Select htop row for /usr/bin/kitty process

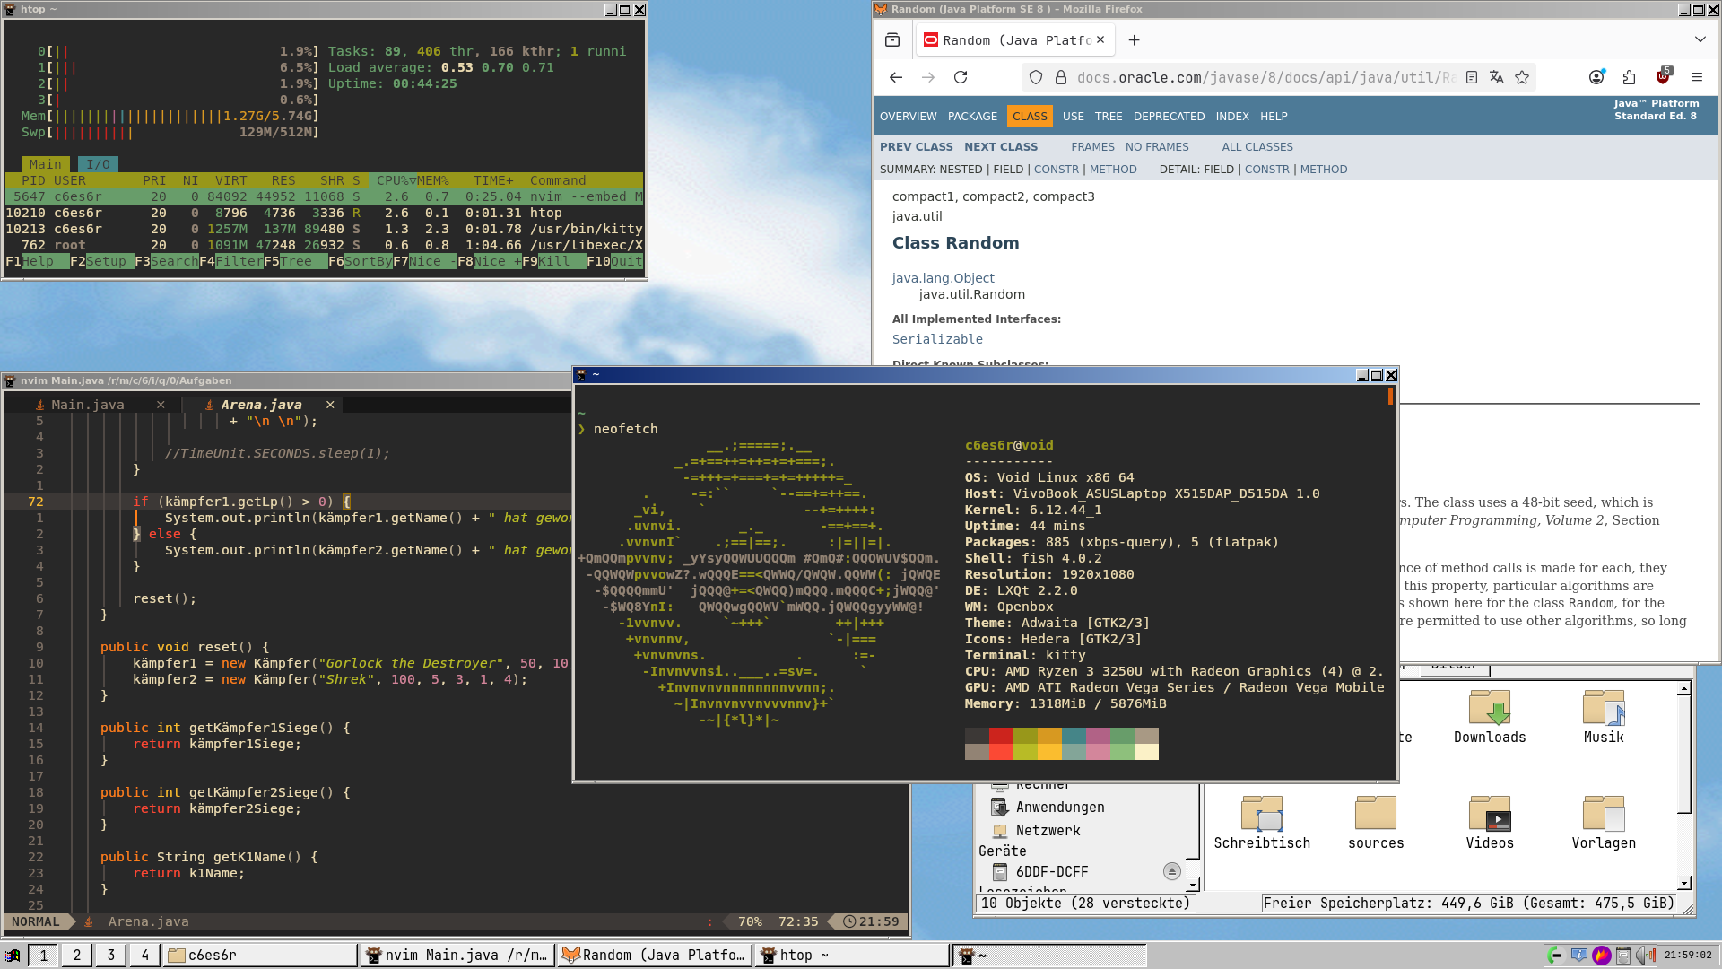click(x=324, y=230)
